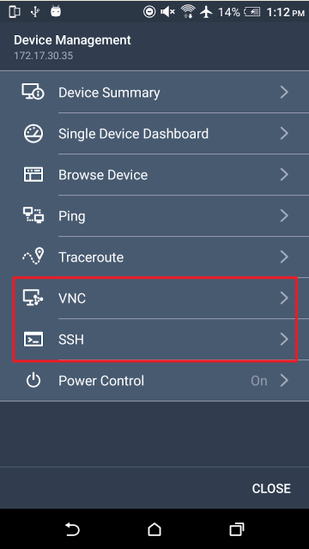Tap the Device Summary monitor icon
The width and height of the screenshot is (309, 549).
click(33, 92)
